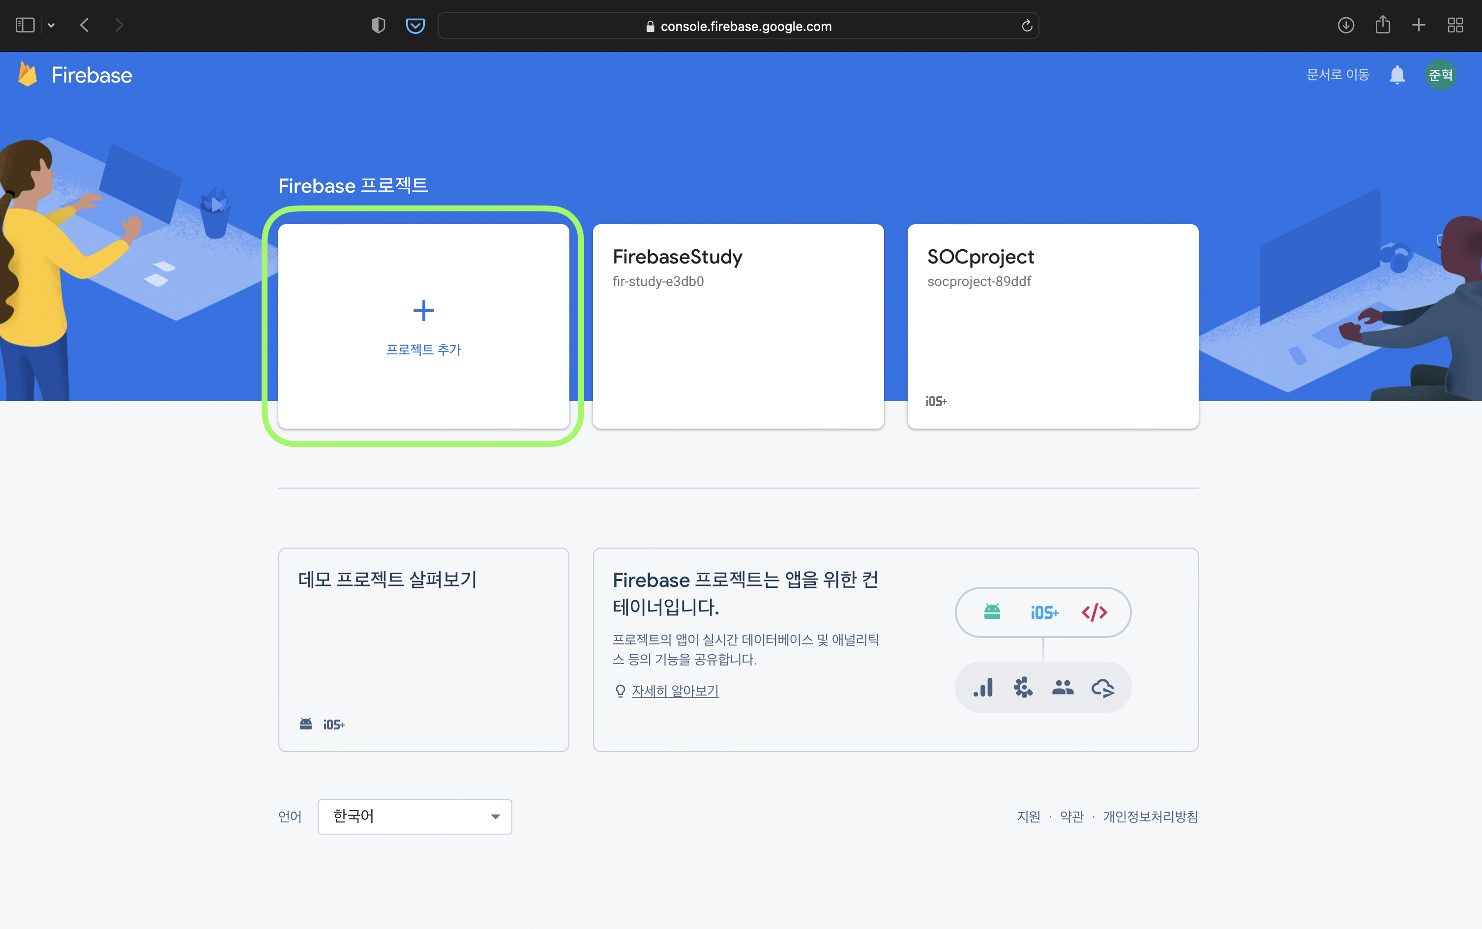Open the 개인정보처리방침 footer link
Screen dimensions: 1482x929
pos(1150,816)
